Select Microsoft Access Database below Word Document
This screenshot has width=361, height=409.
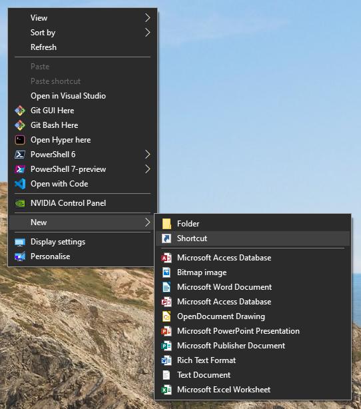coord(252,302)
